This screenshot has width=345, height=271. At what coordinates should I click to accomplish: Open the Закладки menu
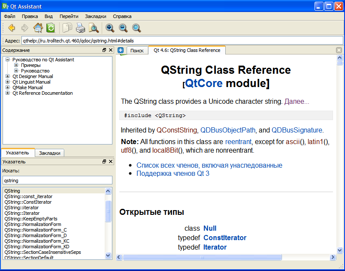tap(95, 16)
